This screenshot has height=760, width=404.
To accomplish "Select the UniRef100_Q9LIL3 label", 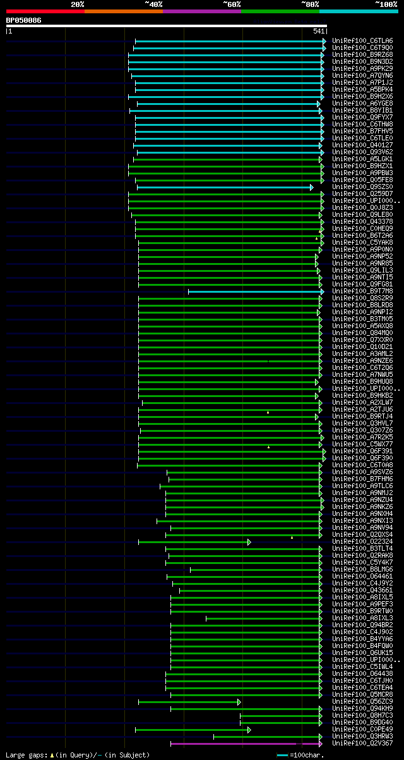I will tap(362, 270).
